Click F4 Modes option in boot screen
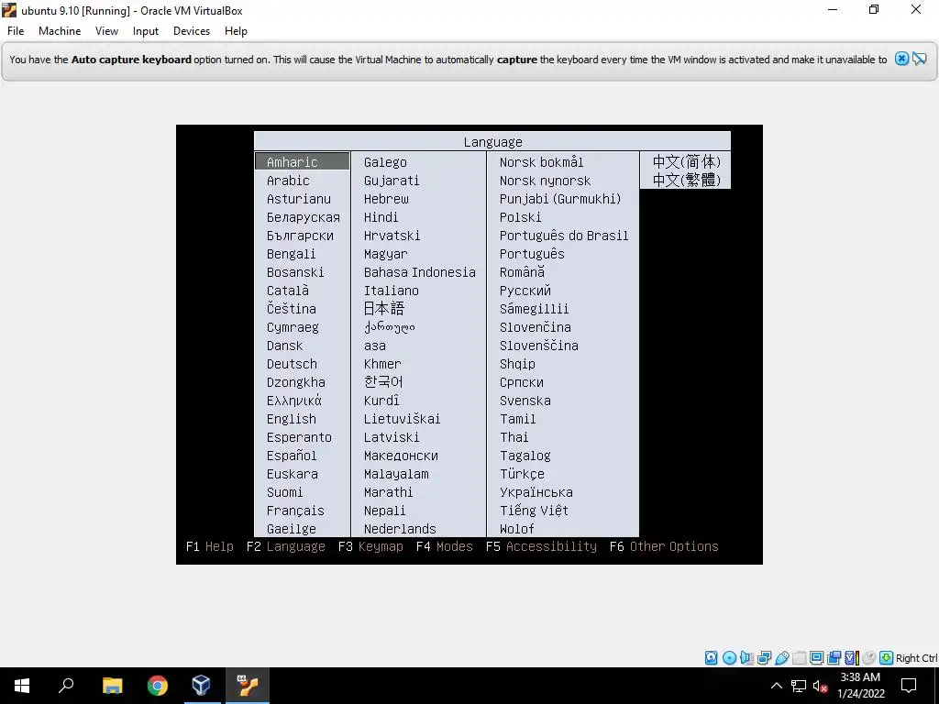The height and width of the screenshot is (704, 939). (445, 546)
